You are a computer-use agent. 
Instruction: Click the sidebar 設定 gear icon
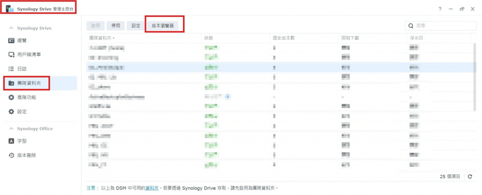tap(11, 112)
